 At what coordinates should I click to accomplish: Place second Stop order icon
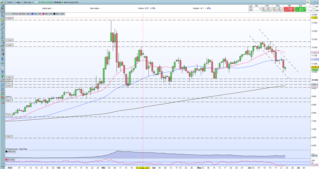[280, 9]
